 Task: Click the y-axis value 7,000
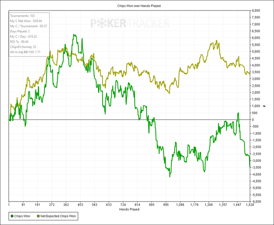pyautogui.click(x=256, y=24)
